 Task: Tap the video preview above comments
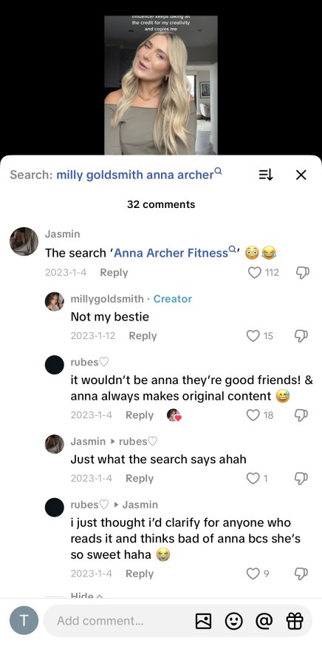tap(161, 85)
